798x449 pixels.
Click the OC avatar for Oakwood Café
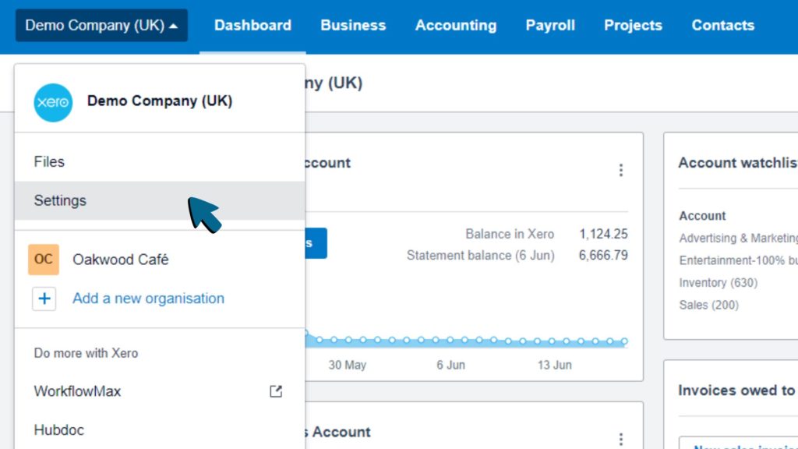[x=44, y=259]
